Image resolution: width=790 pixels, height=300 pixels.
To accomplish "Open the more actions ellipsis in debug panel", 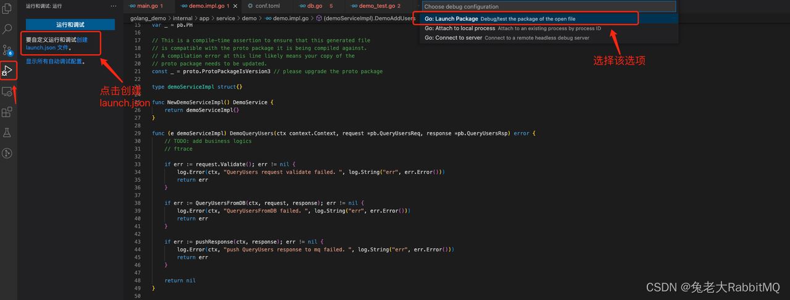I will click(x=113, y=6).
